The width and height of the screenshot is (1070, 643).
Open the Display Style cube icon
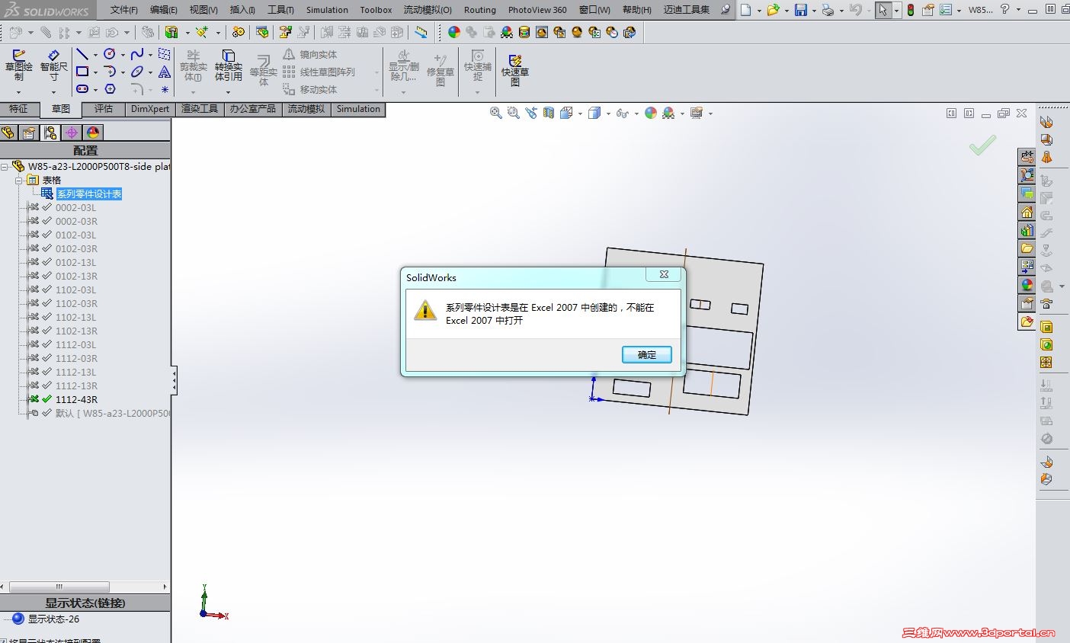coord(594,113)
